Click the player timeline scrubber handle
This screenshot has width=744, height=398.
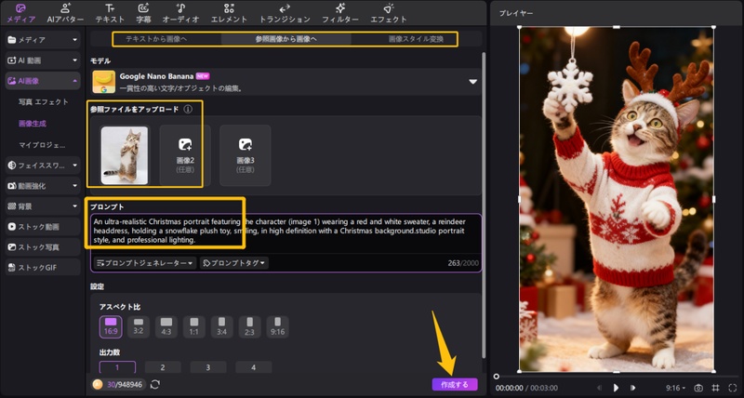497,376
